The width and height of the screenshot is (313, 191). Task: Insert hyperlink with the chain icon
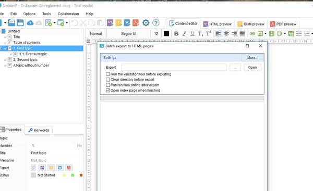[x=252, y=34]
